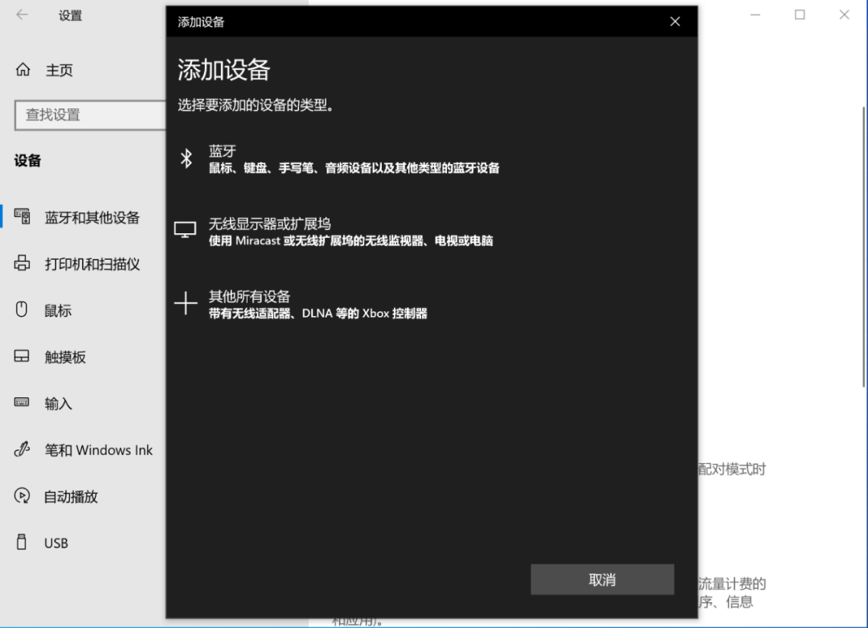
Task: Select the 蓝牙 device type option
Action: point(432,159)
